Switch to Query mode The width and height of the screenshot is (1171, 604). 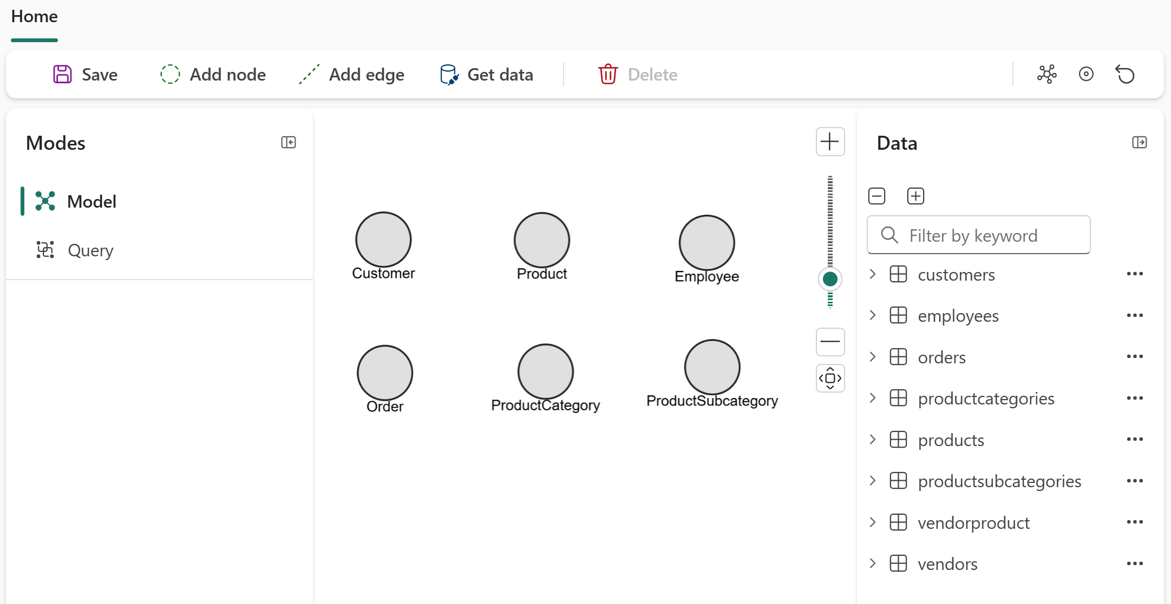(90, 250)
